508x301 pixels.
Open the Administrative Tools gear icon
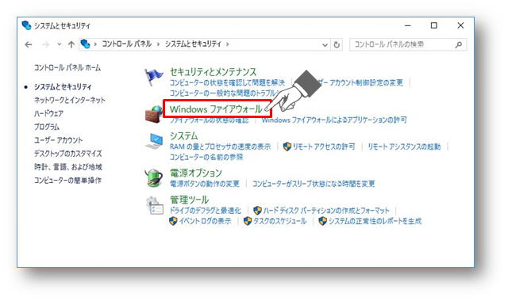(154, 205)
